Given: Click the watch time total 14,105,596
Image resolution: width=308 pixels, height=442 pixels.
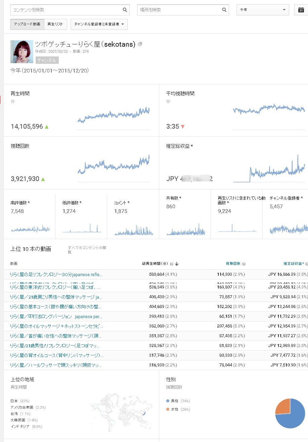Looking at the screenshot, I should tap(27, 127).
